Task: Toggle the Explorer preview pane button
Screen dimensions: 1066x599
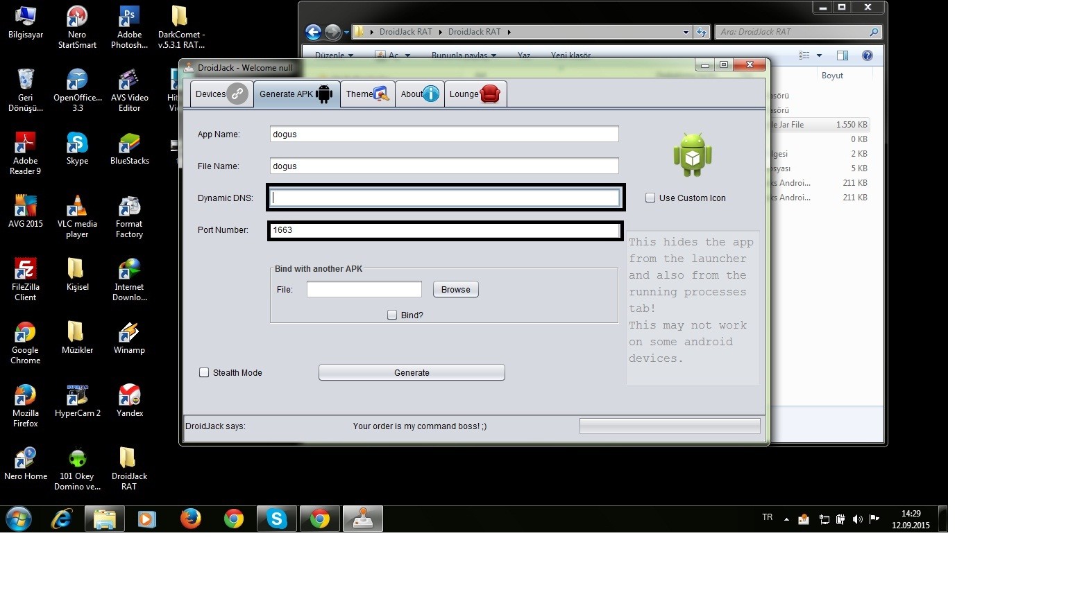Action: [x=843, y=55]
